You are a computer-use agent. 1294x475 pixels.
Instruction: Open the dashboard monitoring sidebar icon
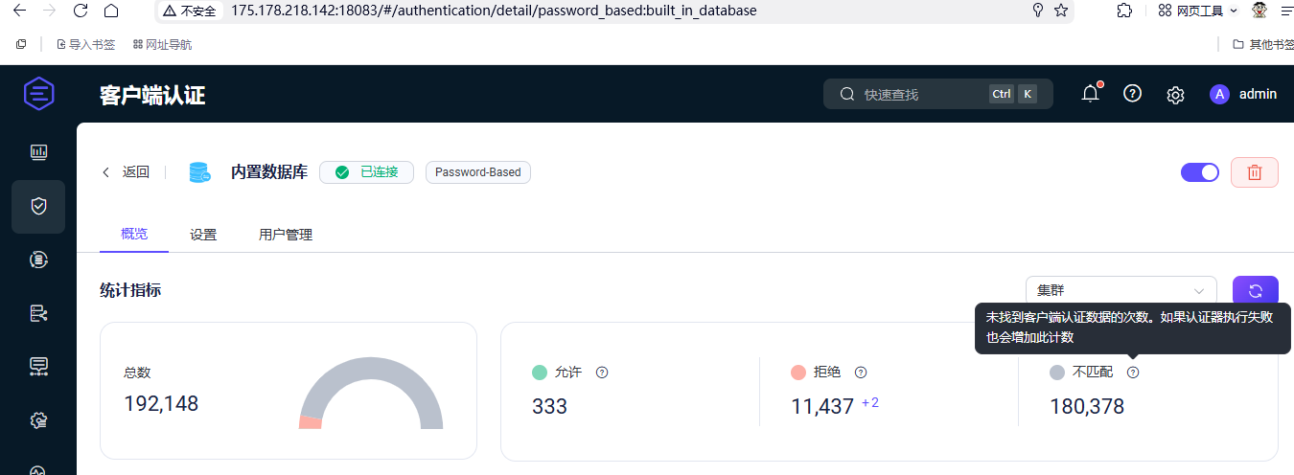pos(38,152)
